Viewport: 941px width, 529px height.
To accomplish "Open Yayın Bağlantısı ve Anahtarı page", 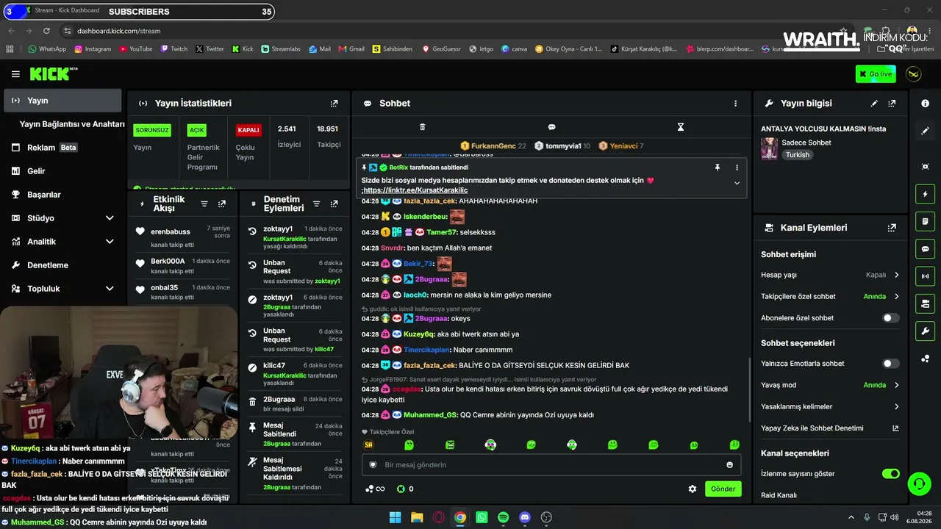I will tap(72, 124).
